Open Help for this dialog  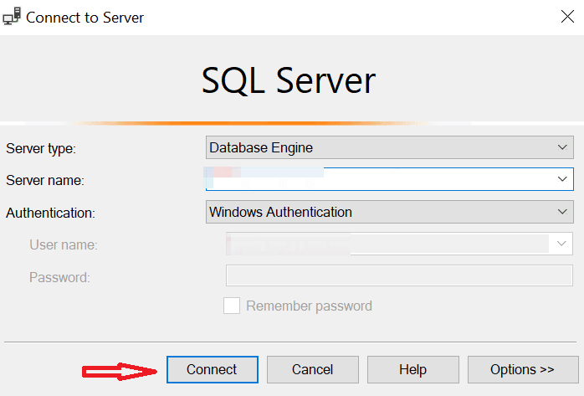point(412,369)
